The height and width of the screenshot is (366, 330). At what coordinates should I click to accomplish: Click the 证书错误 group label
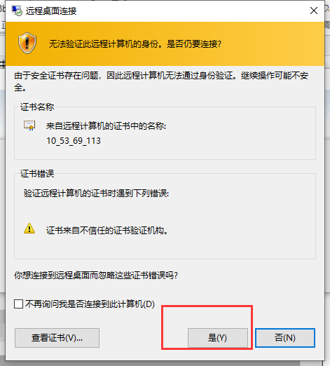click(37, 174)
